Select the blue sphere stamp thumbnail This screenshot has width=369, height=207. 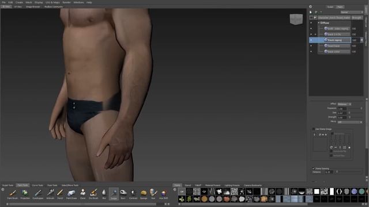[354, 191]
